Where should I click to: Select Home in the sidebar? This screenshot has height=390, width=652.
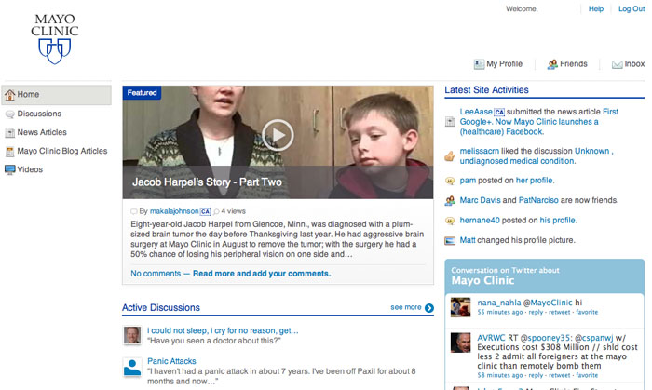pos(57,95)
